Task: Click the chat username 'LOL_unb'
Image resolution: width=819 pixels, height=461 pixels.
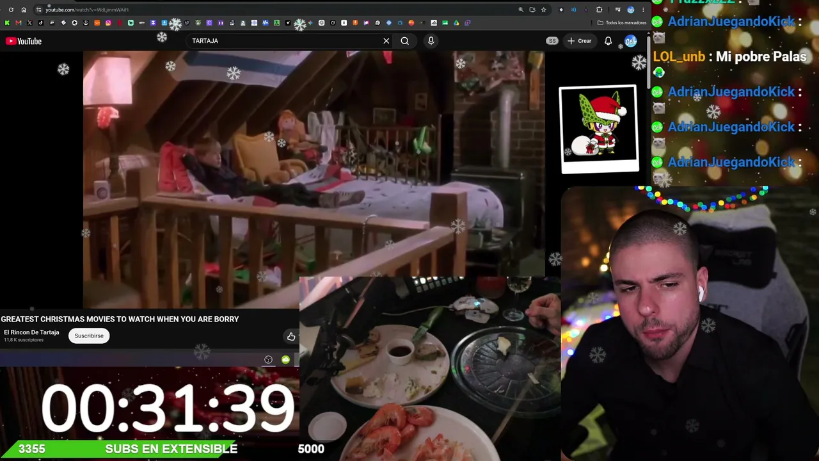Action: [679, 57]
